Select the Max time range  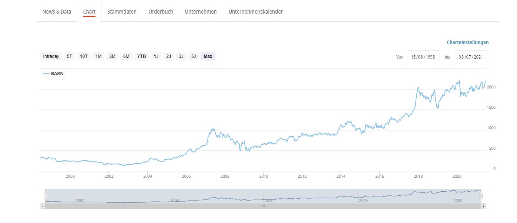click(x=208, y=56)
